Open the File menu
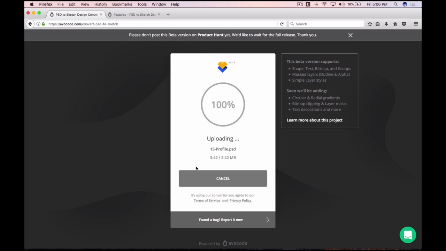 60,4
